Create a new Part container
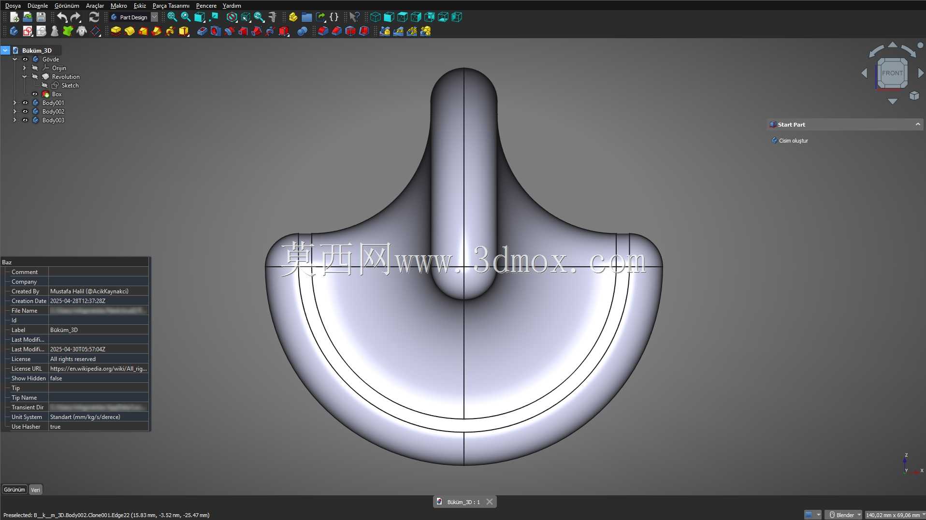 (x=293, y=17)
